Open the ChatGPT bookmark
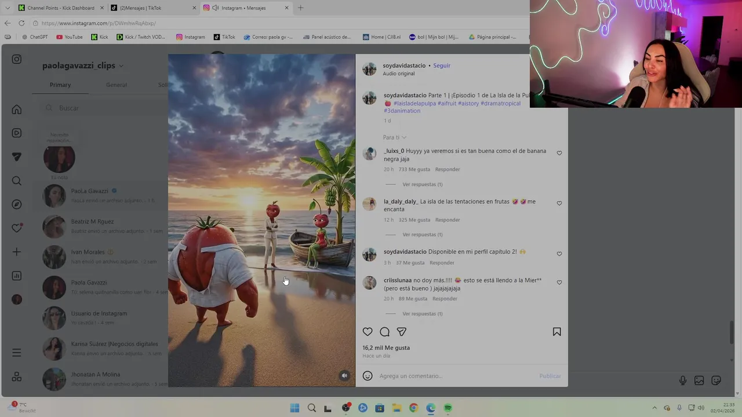 [x=35, y=37]
